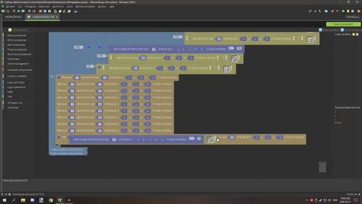
Task: Click mutator gear on first Remove block
Action: click(x=59, y=78)
